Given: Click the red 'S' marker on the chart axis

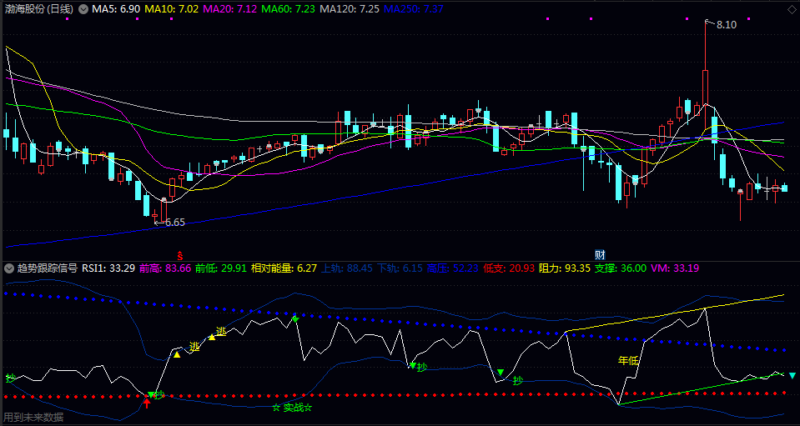Looking at the screenshot, I should point(179,253).
